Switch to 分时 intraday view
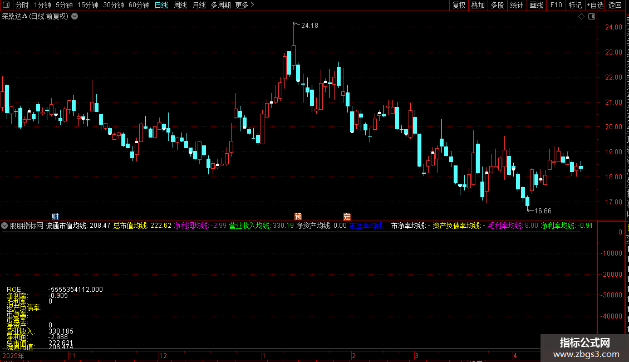 coord(22,5)
